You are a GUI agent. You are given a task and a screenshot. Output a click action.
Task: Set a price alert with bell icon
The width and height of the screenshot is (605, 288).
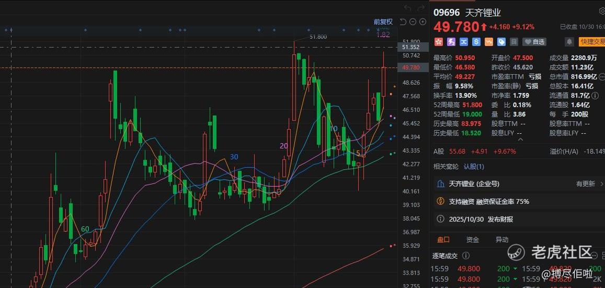(569, 42)
